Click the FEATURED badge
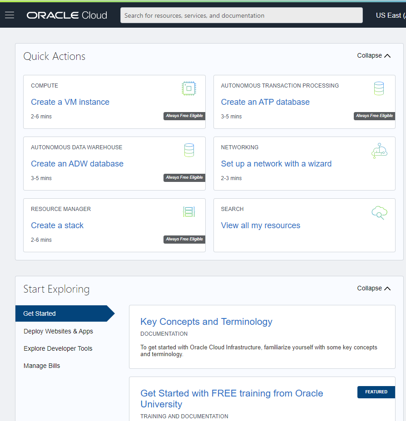406x421 pixels. (376, 392)
